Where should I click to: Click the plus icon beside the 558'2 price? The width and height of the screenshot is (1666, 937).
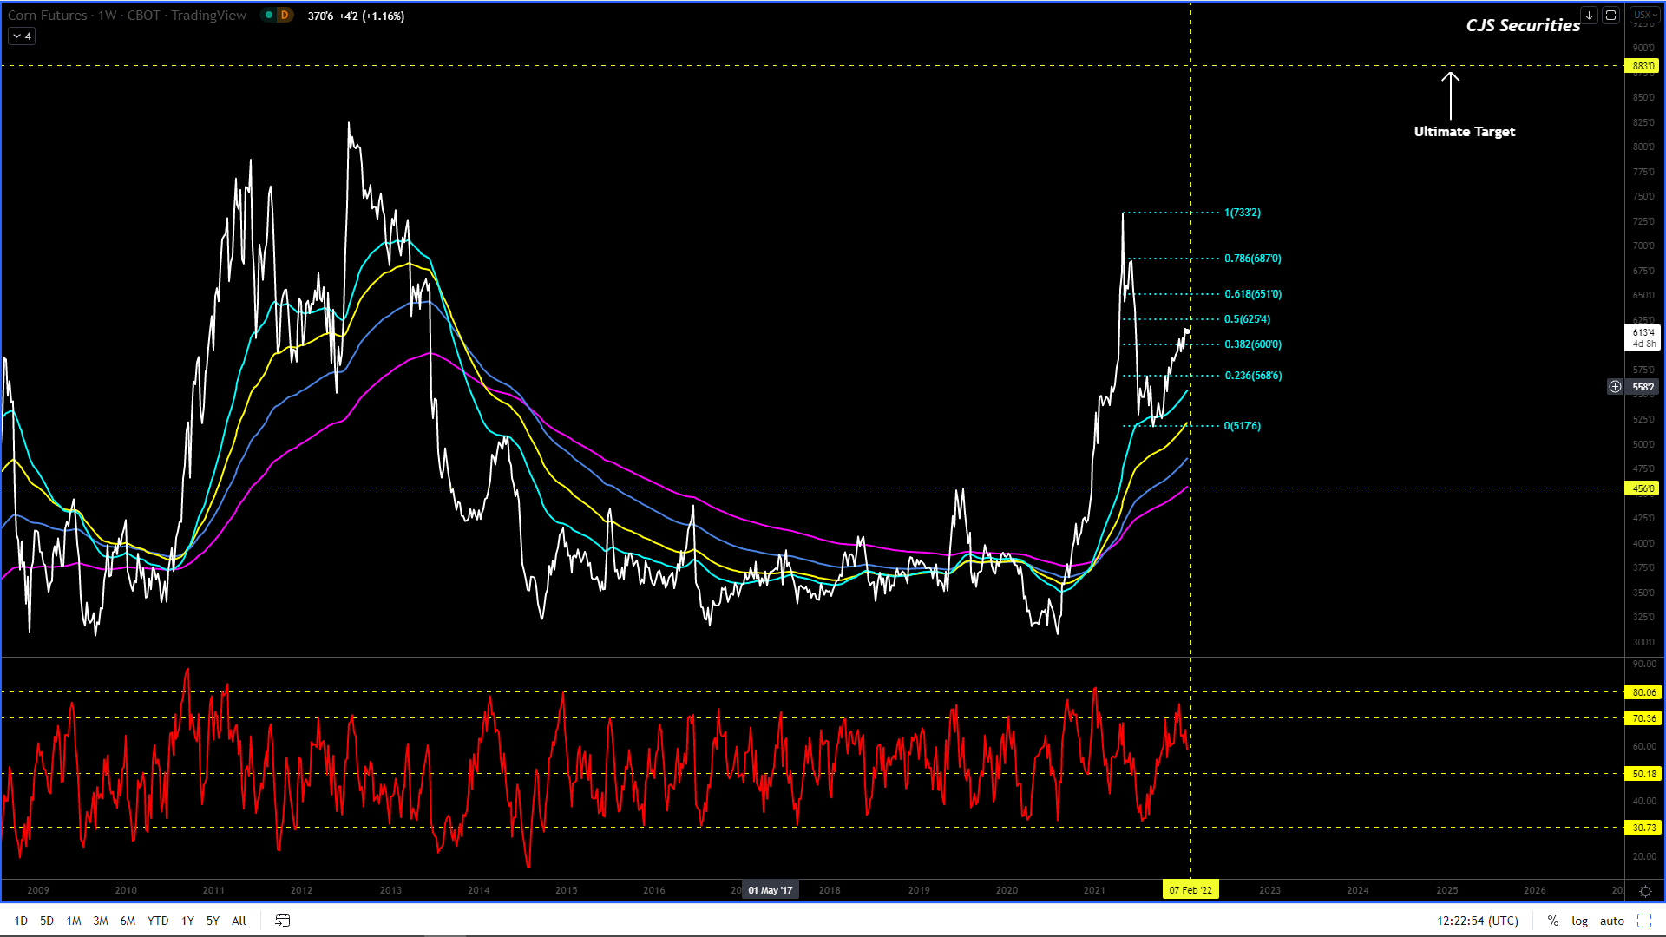coord(1615,387)
